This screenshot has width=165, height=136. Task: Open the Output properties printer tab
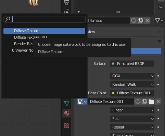point(67,2)
